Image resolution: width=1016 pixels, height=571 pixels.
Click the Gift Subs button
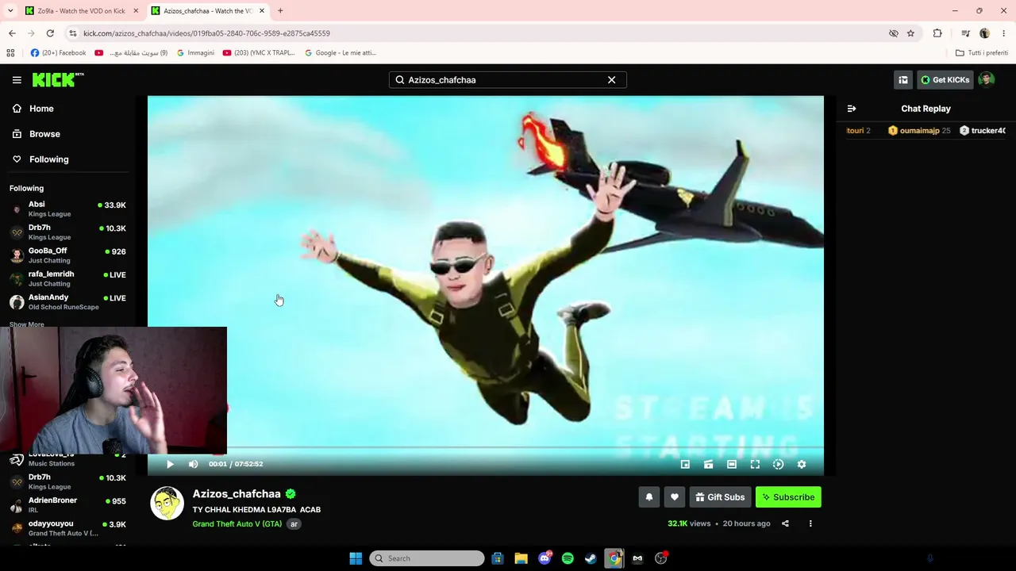pos(720,497)
